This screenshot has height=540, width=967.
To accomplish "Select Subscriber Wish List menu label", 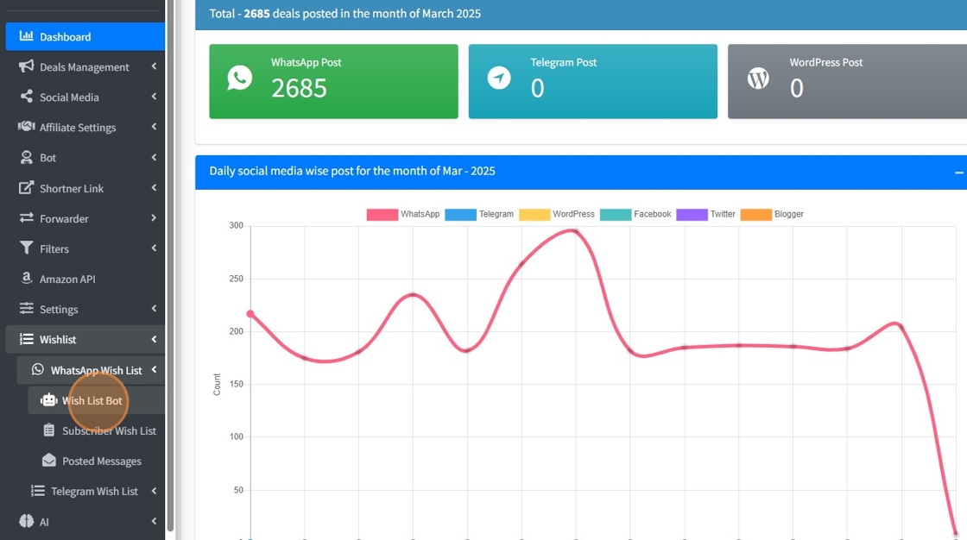I will pyautogui.click(x=109, y=430).
